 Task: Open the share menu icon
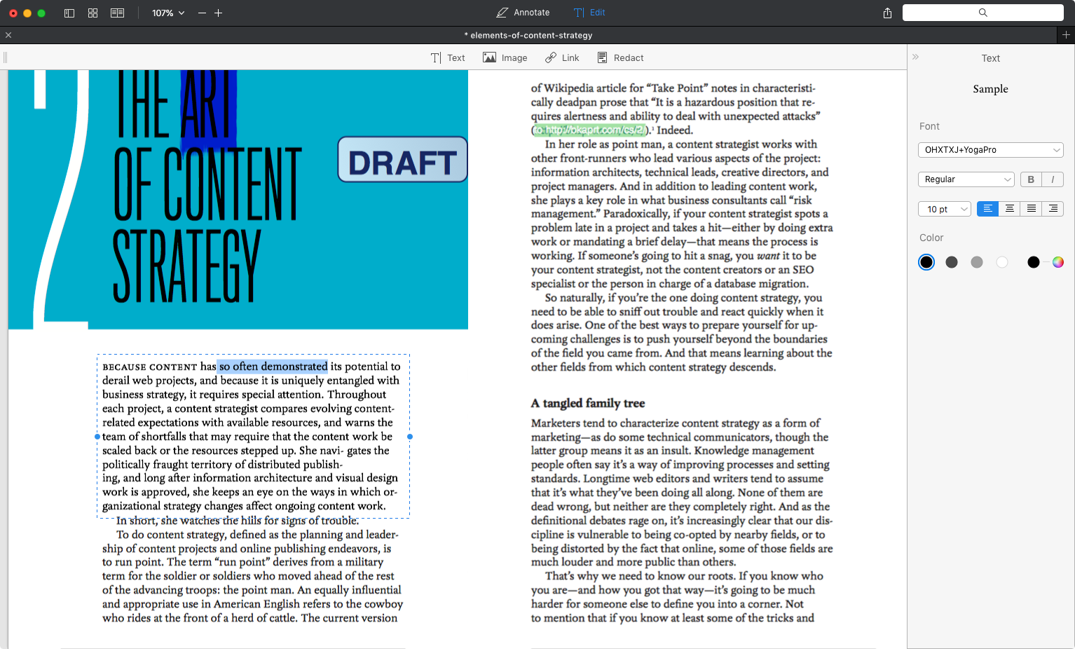887,13
